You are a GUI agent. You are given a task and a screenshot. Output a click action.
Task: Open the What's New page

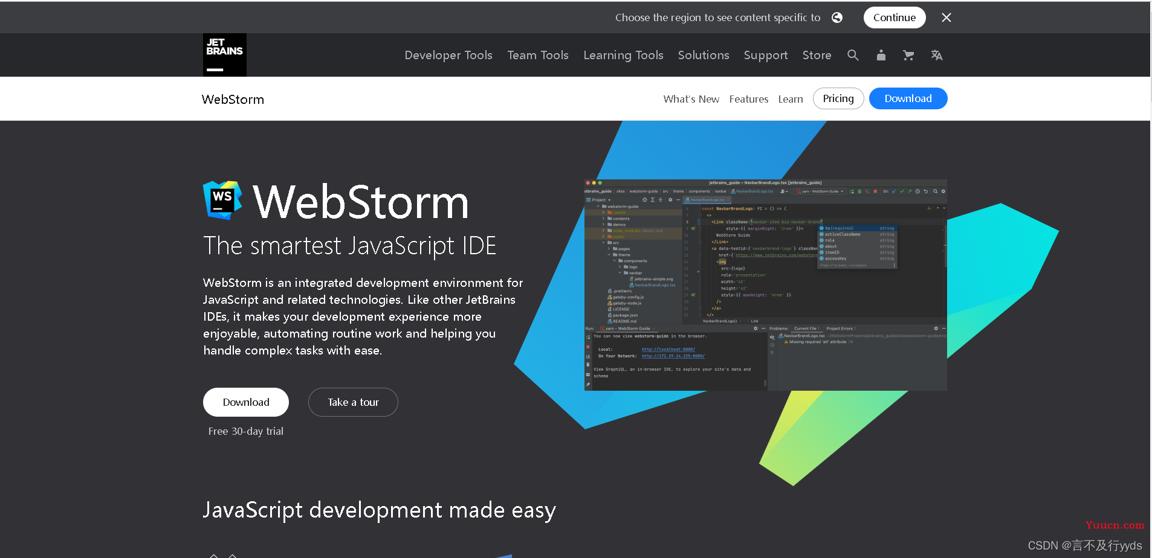coord(691,99)
